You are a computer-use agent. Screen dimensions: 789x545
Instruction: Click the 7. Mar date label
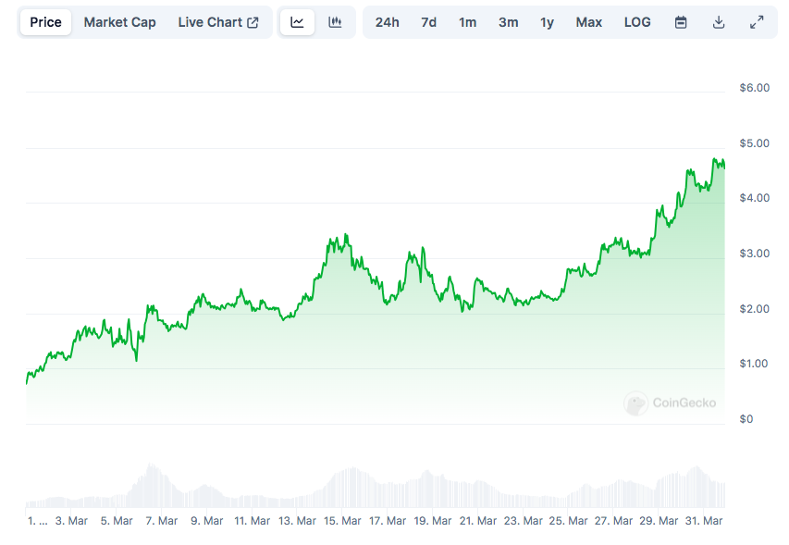point(162,521)
